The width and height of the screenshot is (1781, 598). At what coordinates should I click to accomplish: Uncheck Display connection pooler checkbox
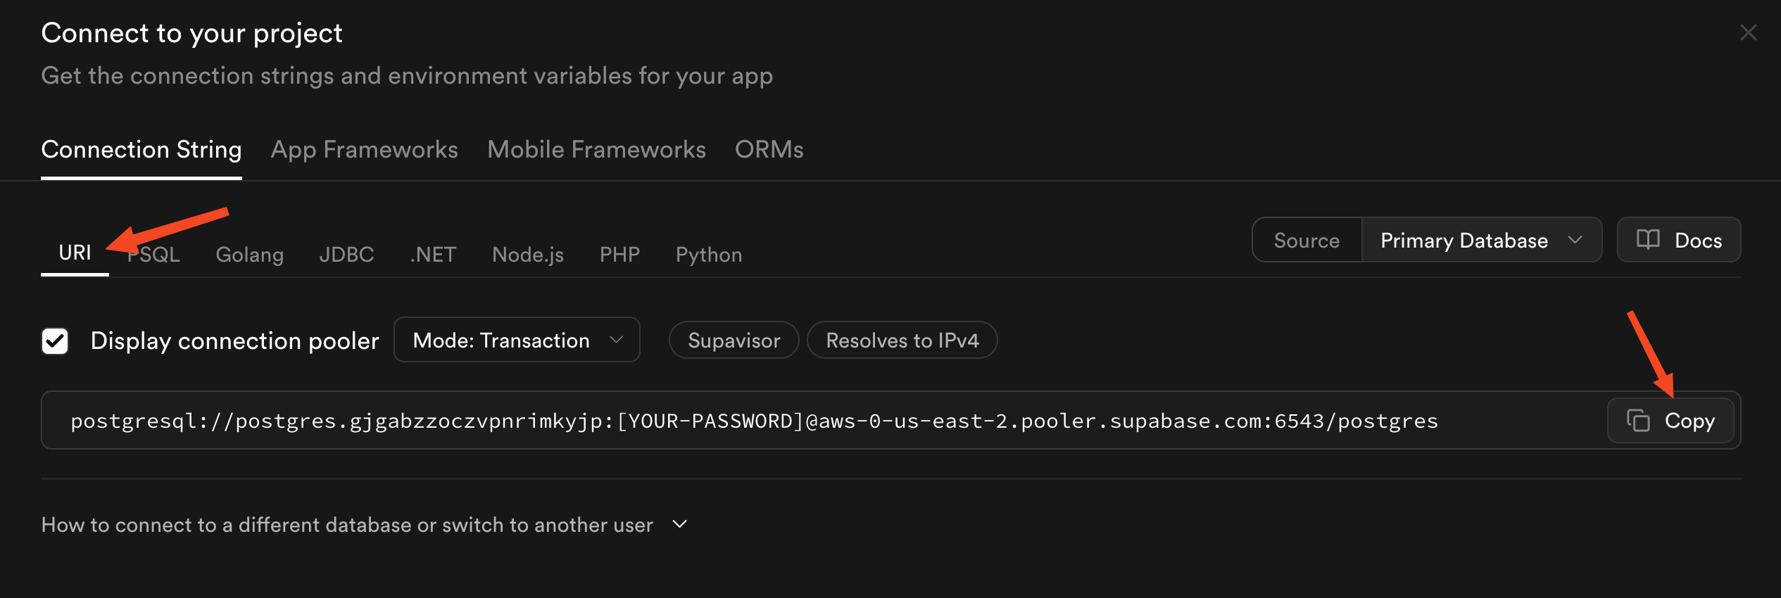click(x=55, y=341)
